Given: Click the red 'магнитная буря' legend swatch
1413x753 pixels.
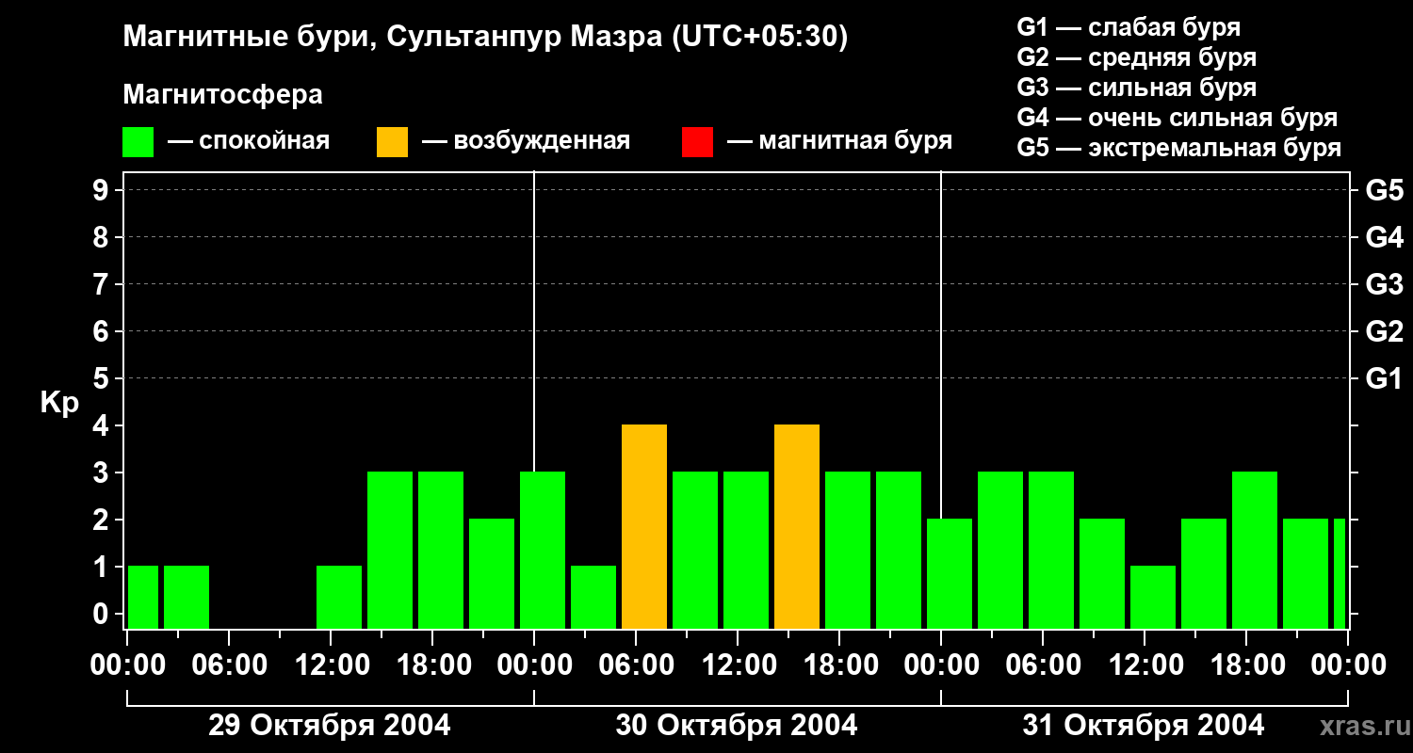Looking at the screenshot, I should [x=697, y=142].
